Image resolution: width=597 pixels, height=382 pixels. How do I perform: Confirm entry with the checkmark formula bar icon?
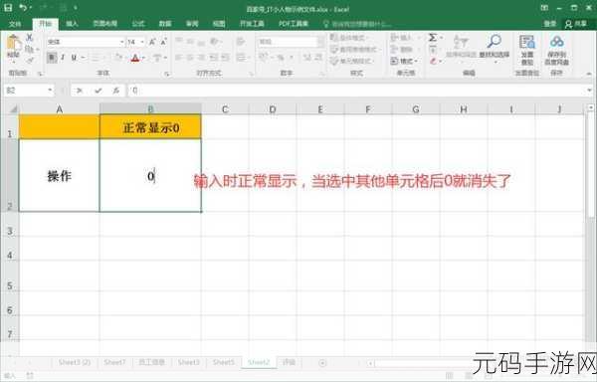pyautogui.click(x=99, y=91)
